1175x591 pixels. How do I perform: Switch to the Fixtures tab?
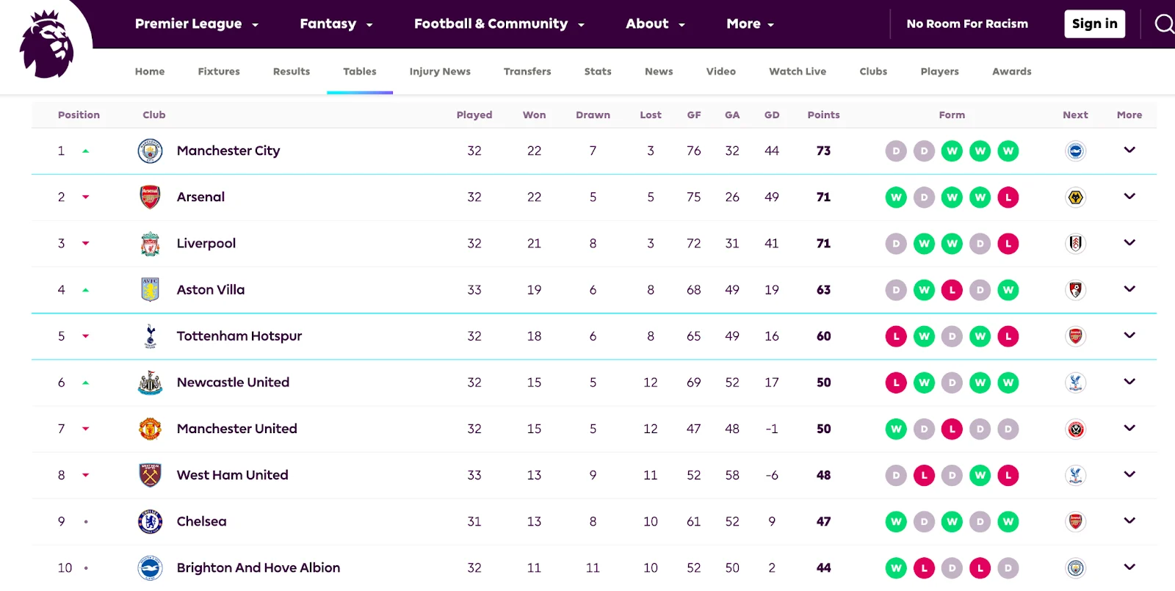coord(219,71)
